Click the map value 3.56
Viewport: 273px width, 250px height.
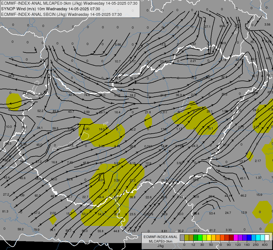pyautogui.click(x=267, y=24)
